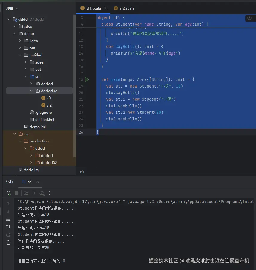Image resolution: width=256 pixels, height=270 pixels.
Task: Expand the ddddd folder under production
Action: click(x=31, y=155)
